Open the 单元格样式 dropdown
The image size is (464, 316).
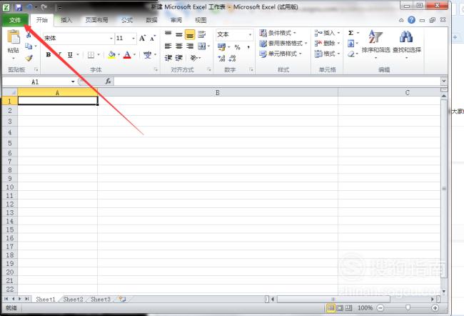[x=281, y=54]
